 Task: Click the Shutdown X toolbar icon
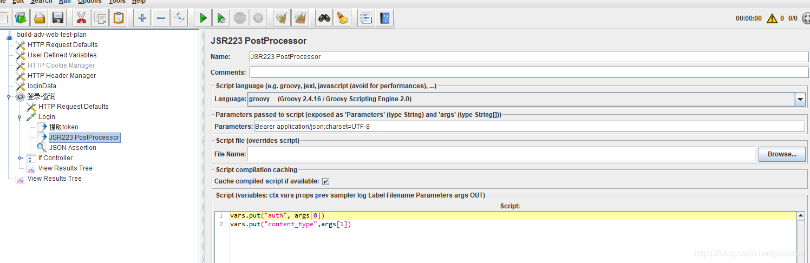tap(258, 18)
